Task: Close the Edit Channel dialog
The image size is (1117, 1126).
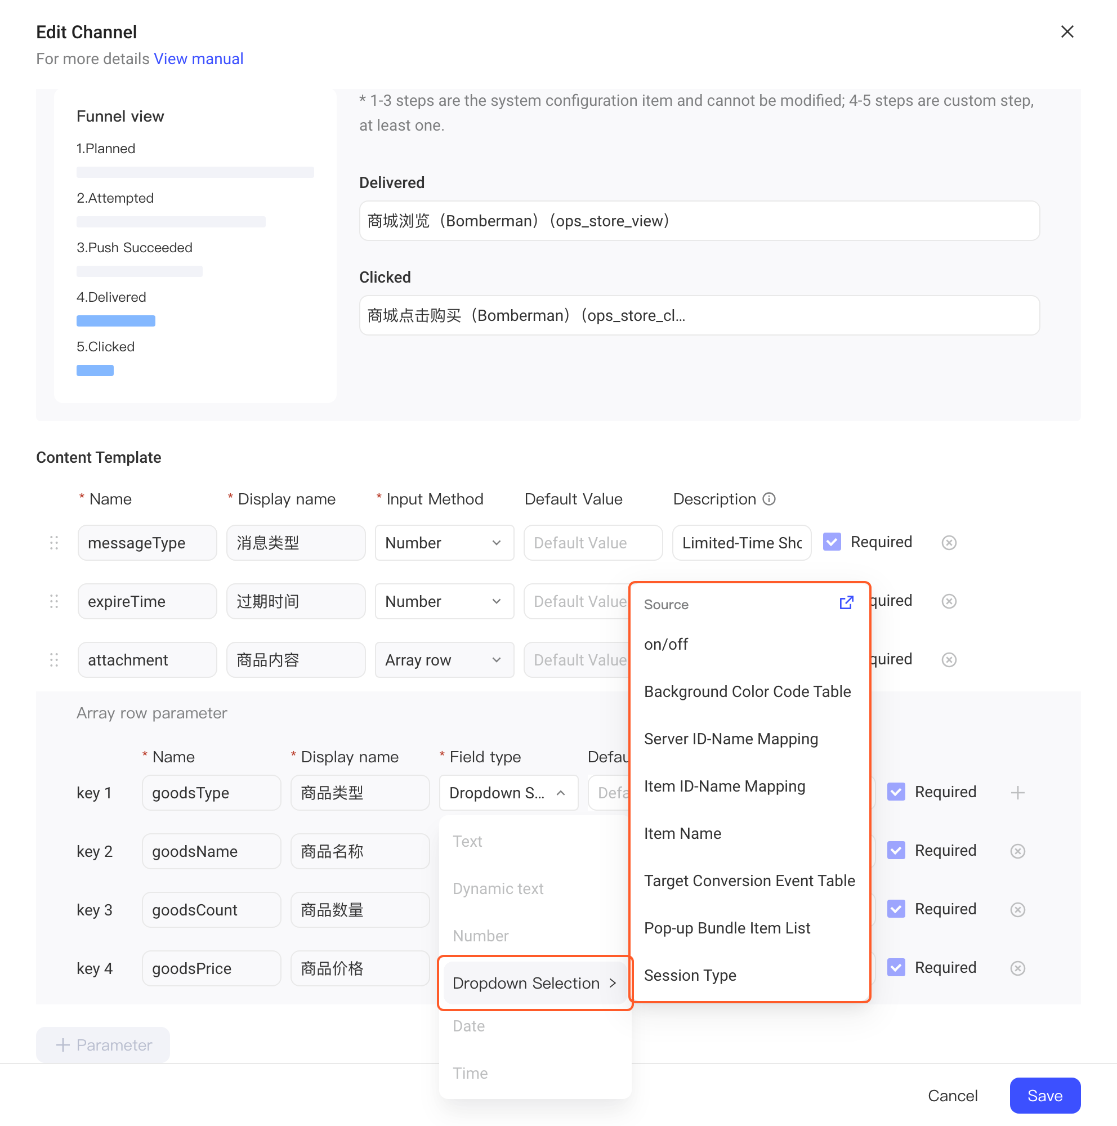Action: tap(1067, 32)
